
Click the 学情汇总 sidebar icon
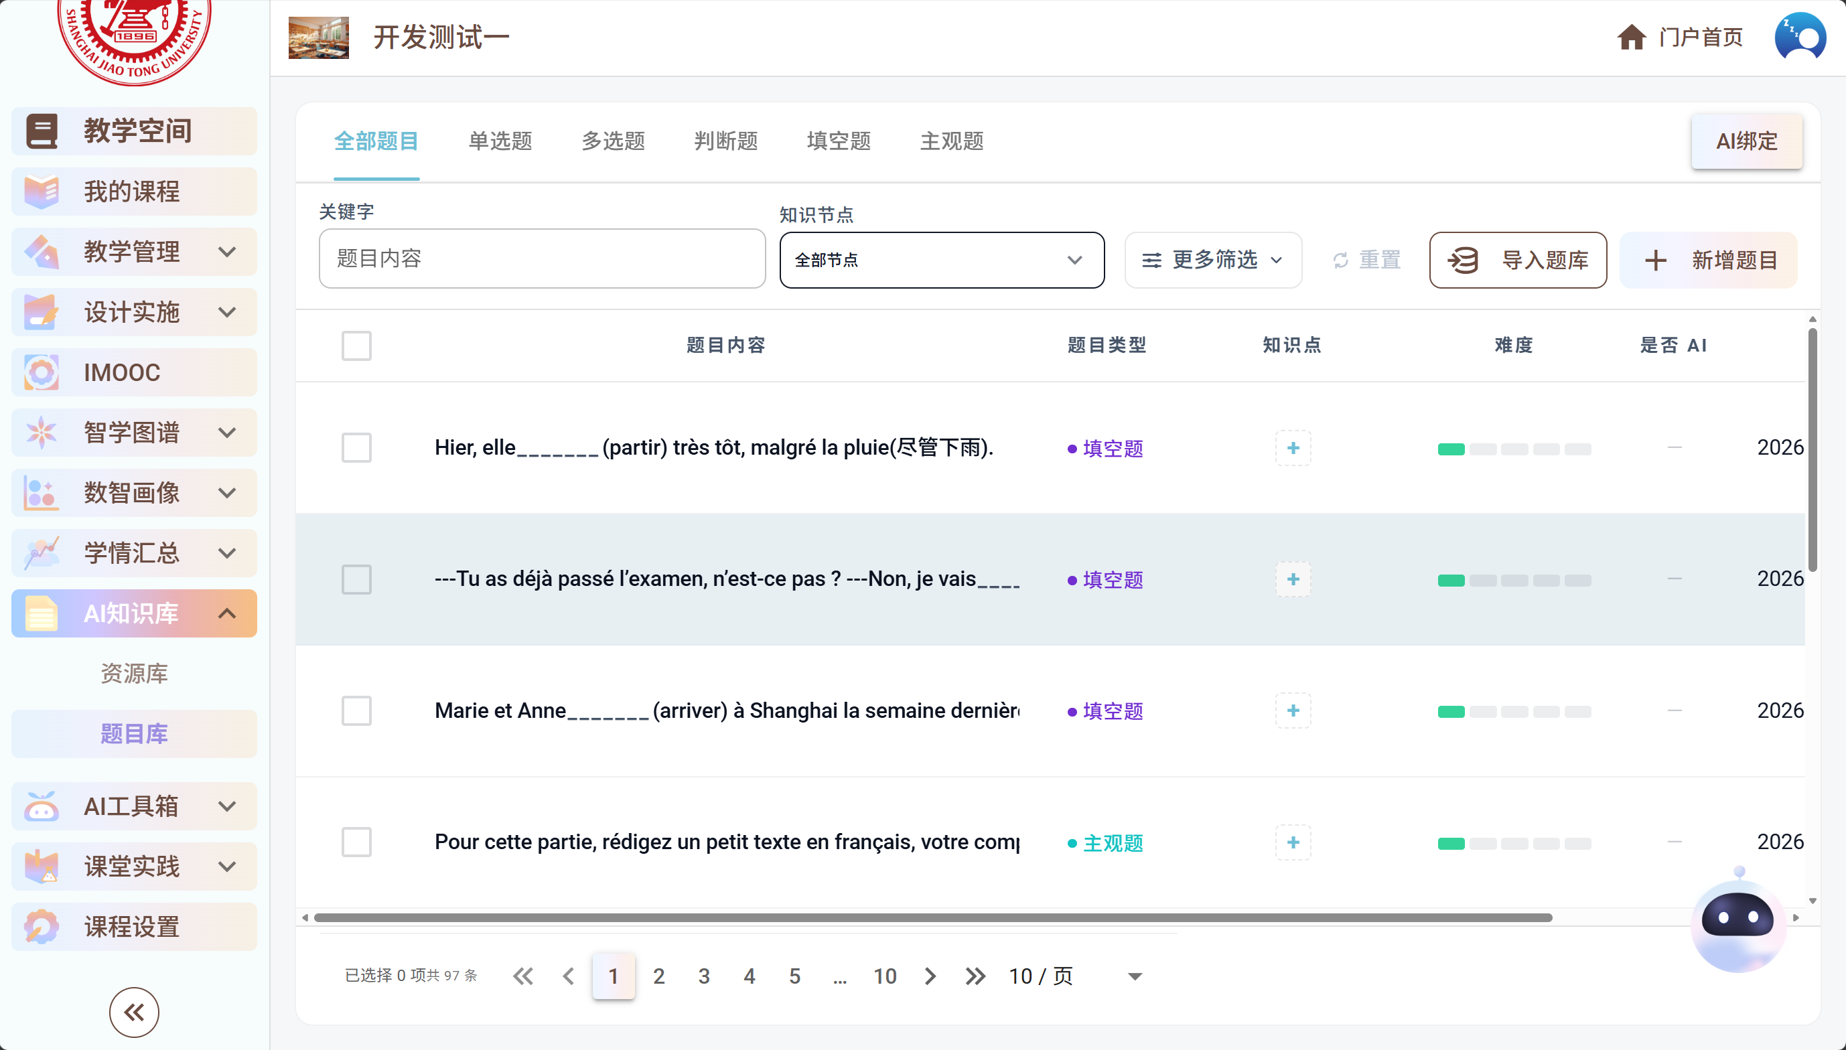[x=42, y=553]
